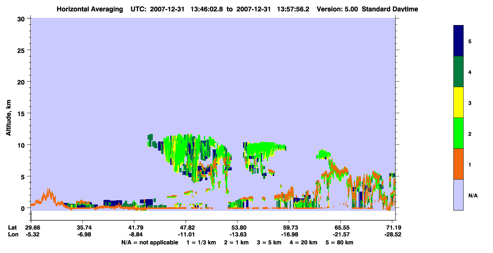Click the N/A = not applicable legend note

tap(149, 242)
